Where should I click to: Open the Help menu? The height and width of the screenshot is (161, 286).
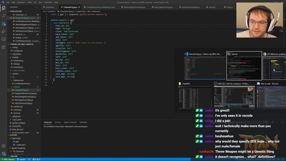[56, 2]
